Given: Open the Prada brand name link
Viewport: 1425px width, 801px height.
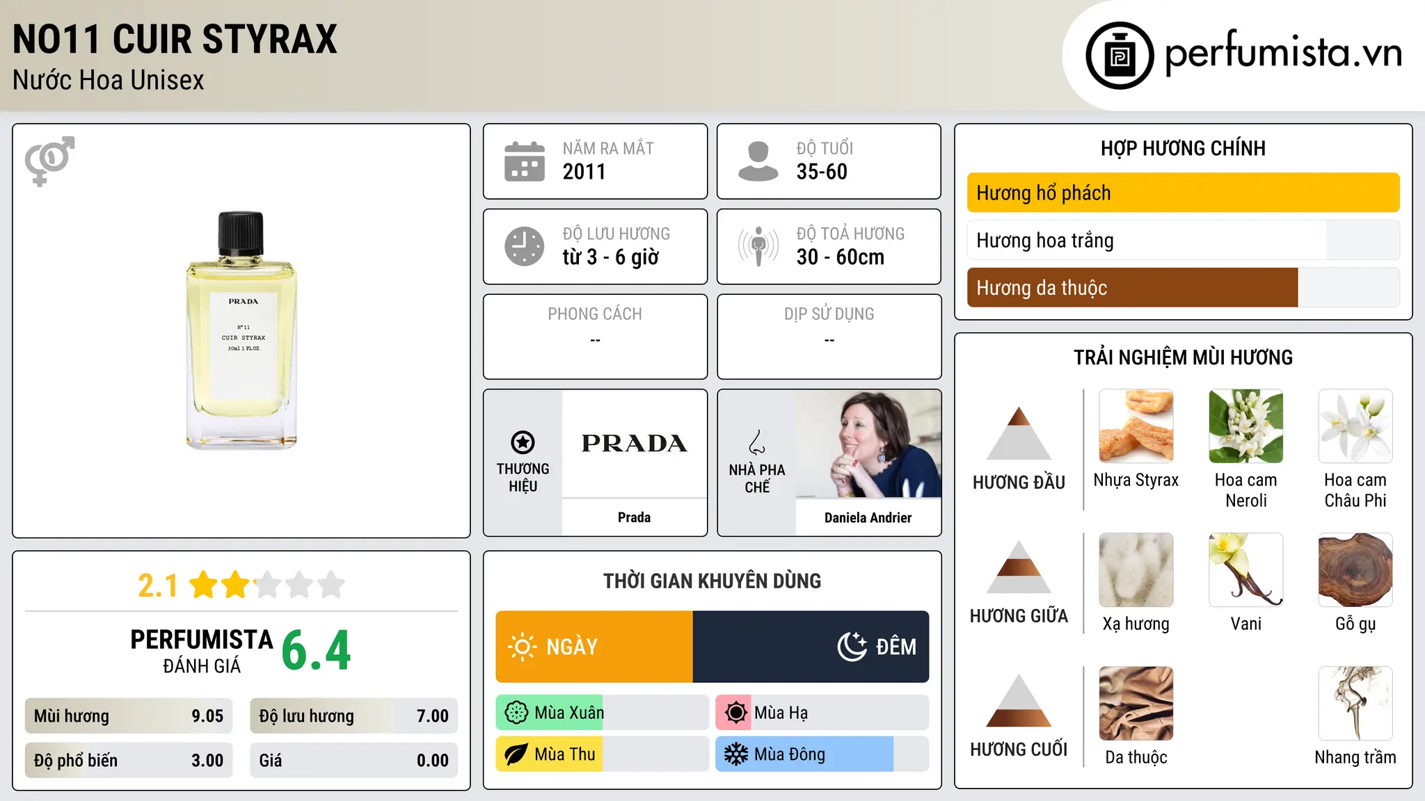Looking at the screenshot, I should pos(634,517).
